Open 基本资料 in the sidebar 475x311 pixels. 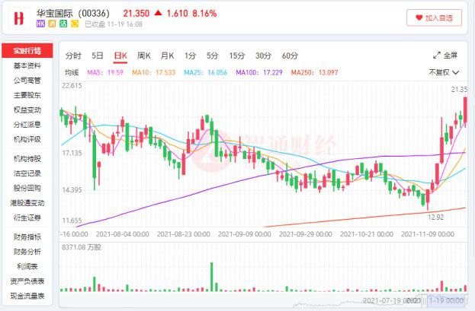27,65
